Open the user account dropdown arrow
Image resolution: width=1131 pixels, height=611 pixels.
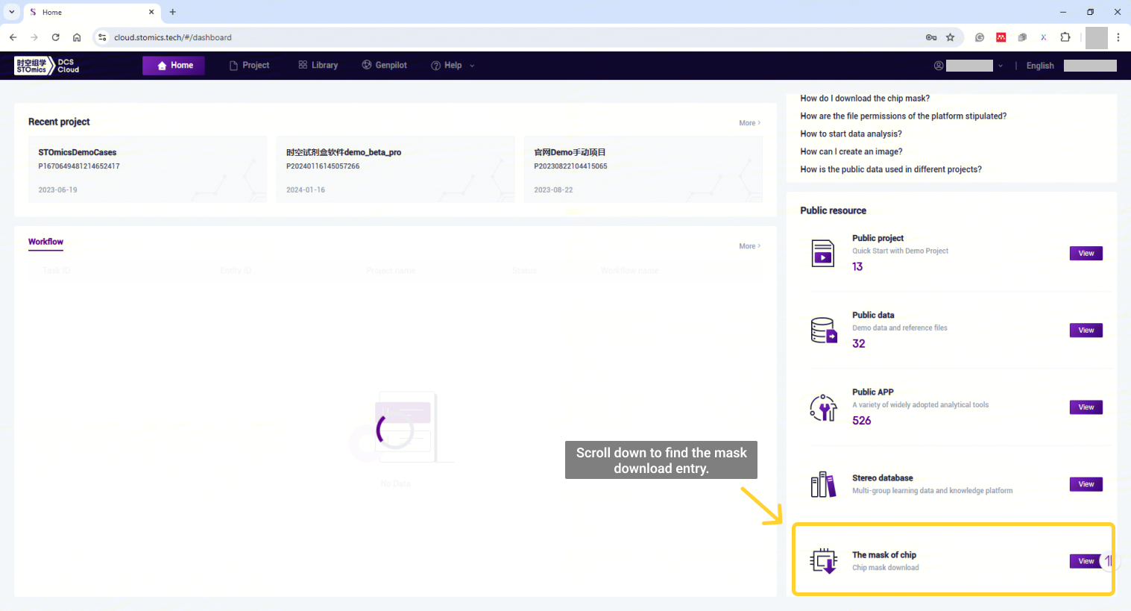1000,66
